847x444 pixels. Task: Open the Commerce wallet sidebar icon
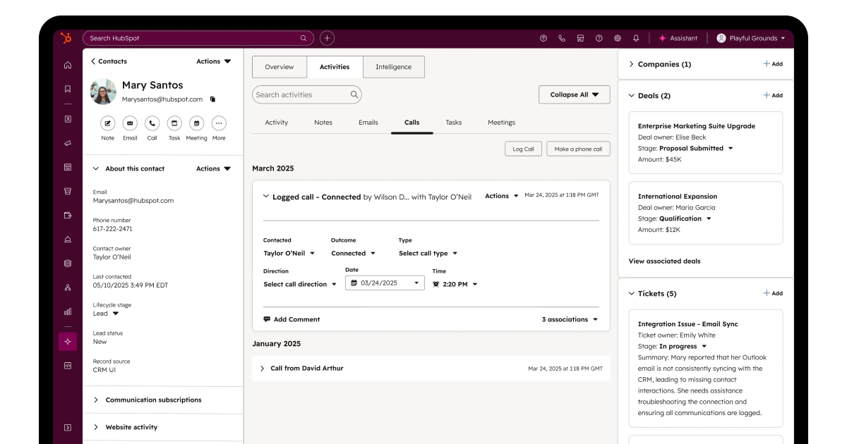click(68, 215)
